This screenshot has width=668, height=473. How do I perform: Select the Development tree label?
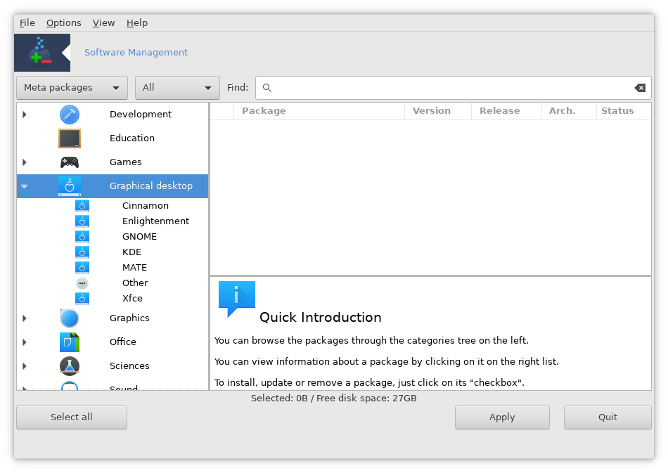pos(141,115)
